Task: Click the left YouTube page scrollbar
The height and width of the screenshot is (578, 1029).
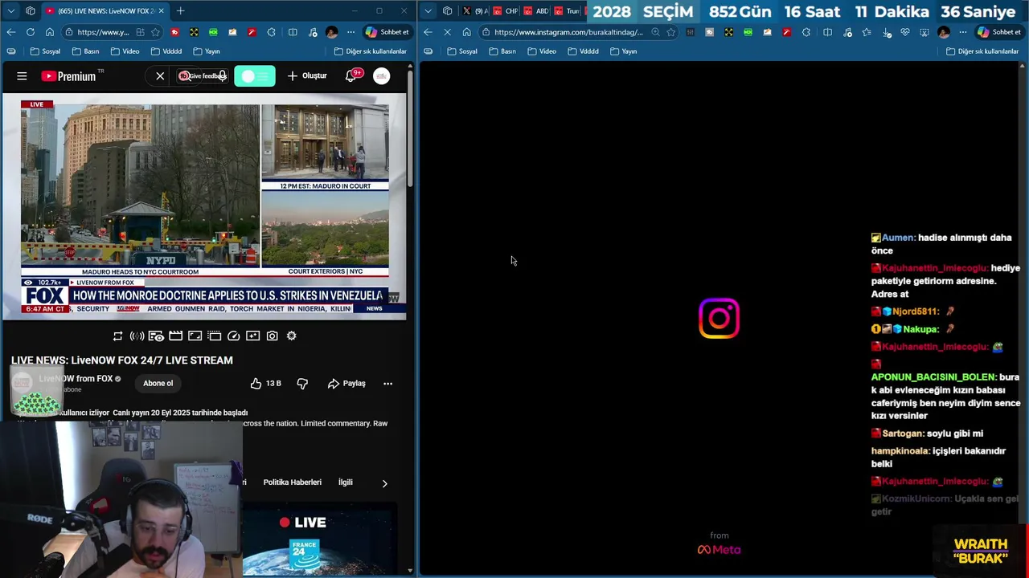Action: (410, 128)
